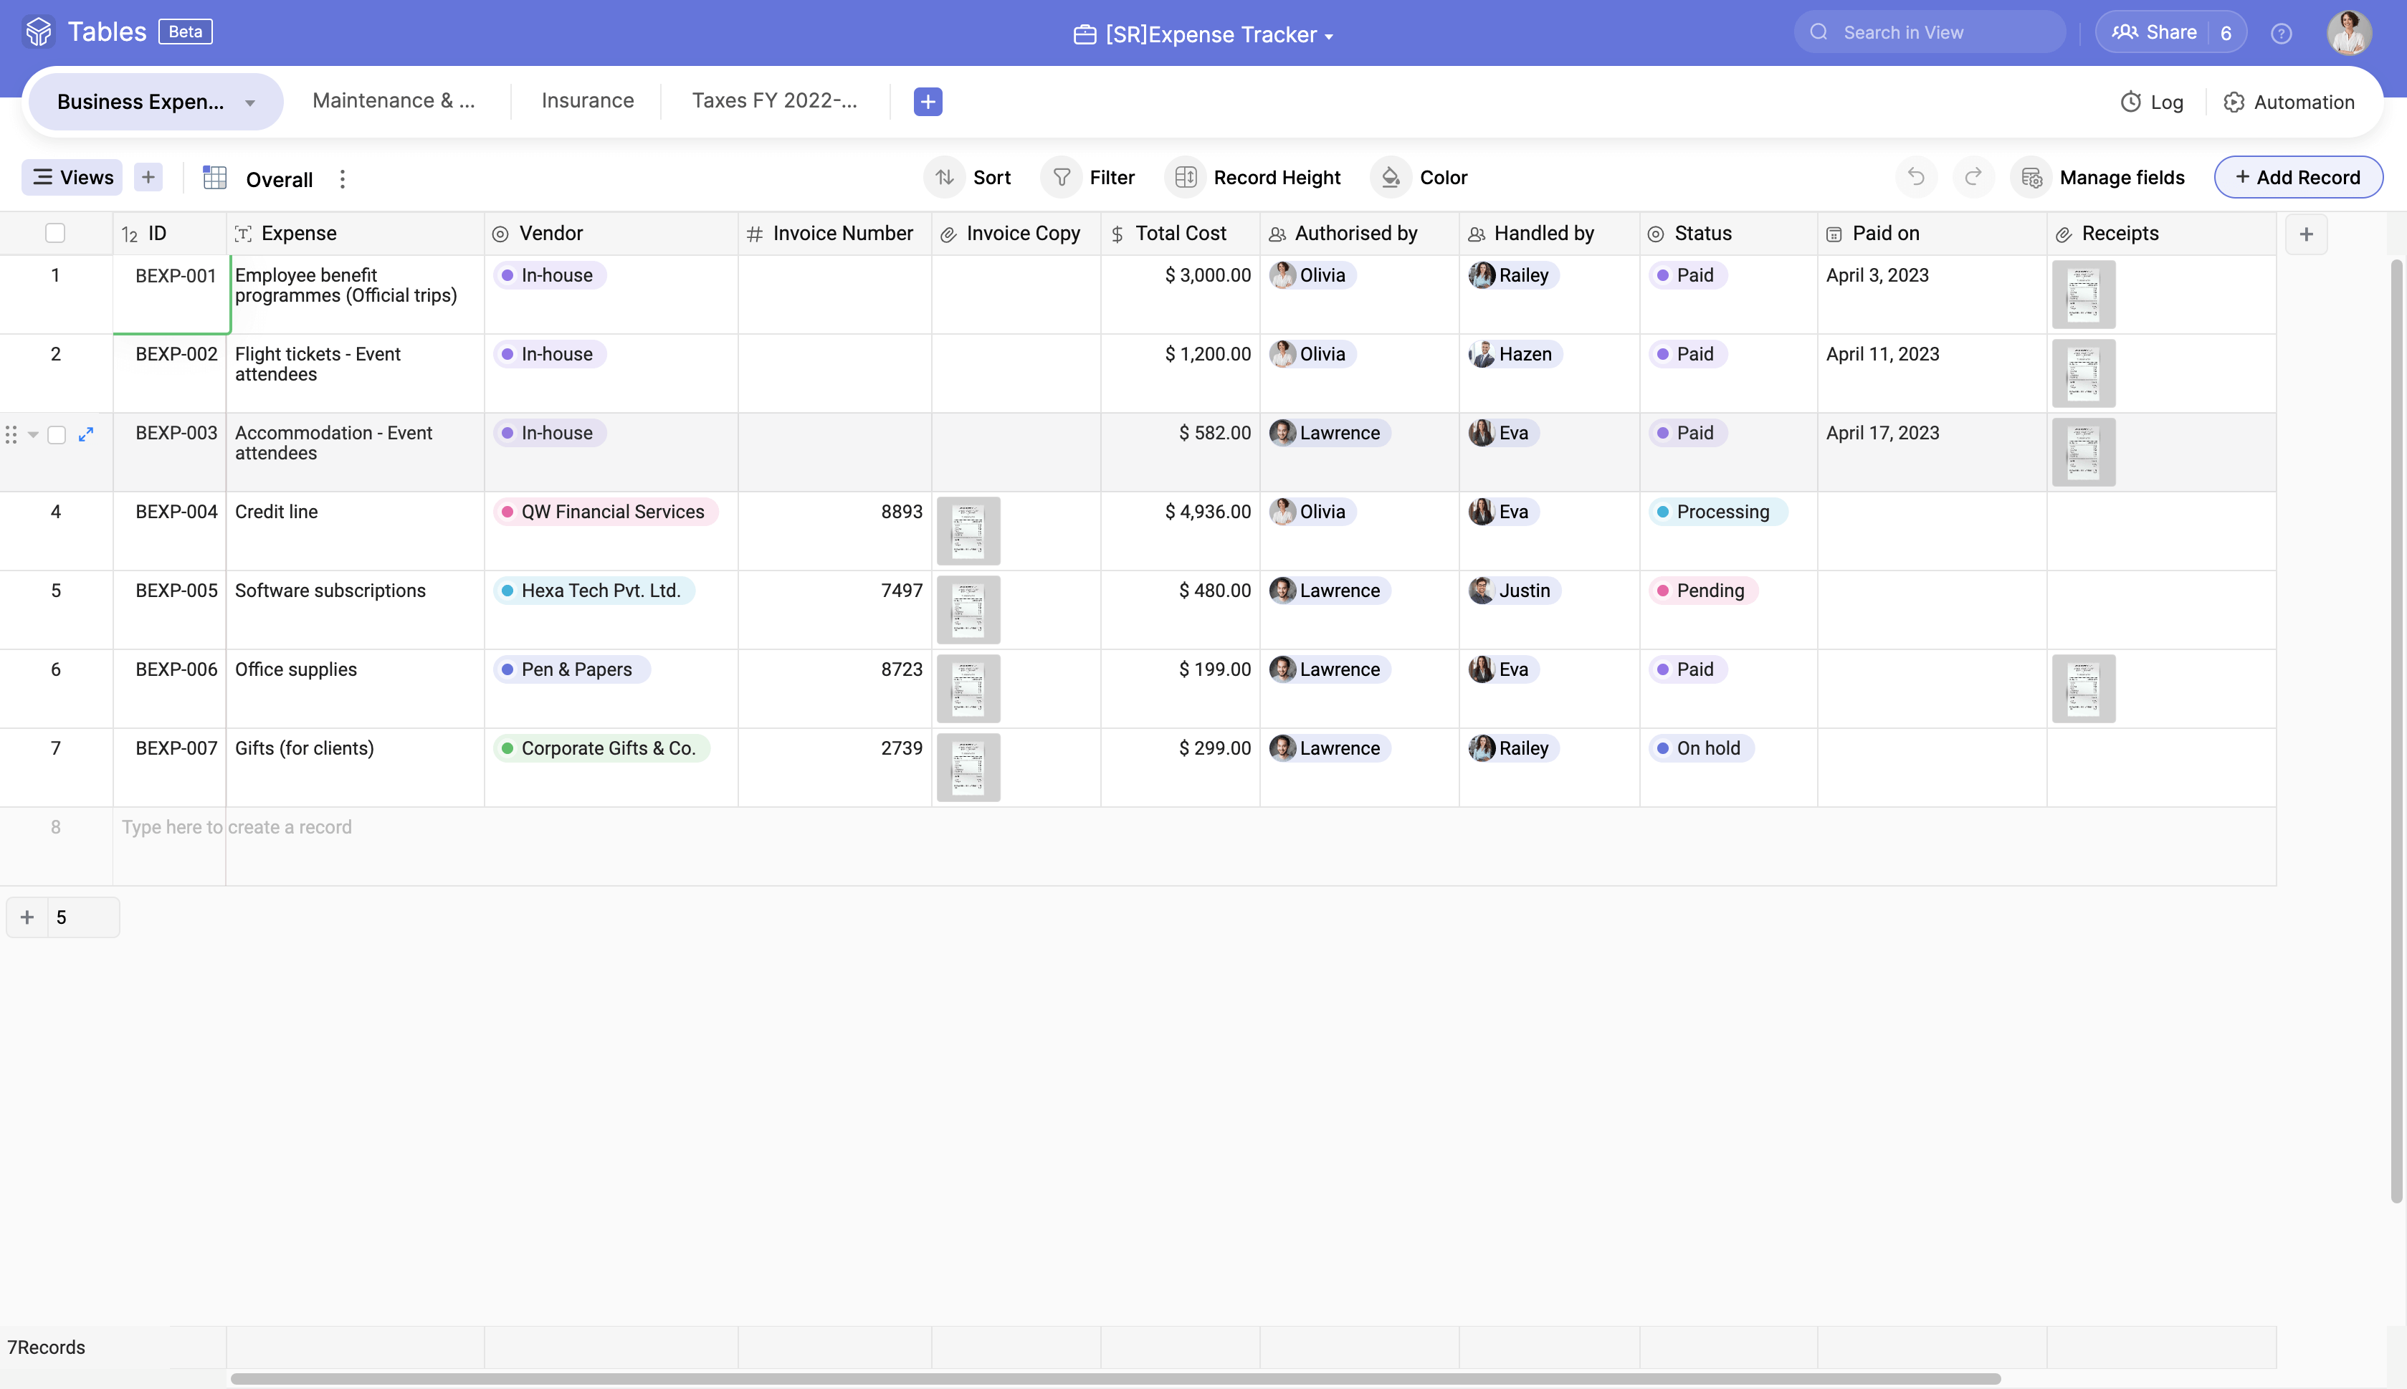2407x1389 pixels.
Task: Open the Share button
Action: 2155,32
